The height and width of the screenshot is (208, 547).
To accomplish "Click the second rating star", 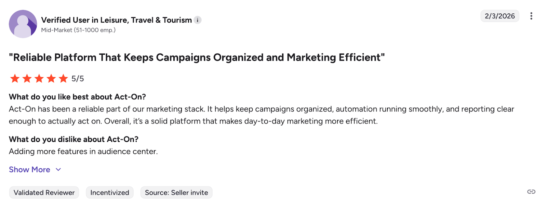I will [x=27, y=79].
